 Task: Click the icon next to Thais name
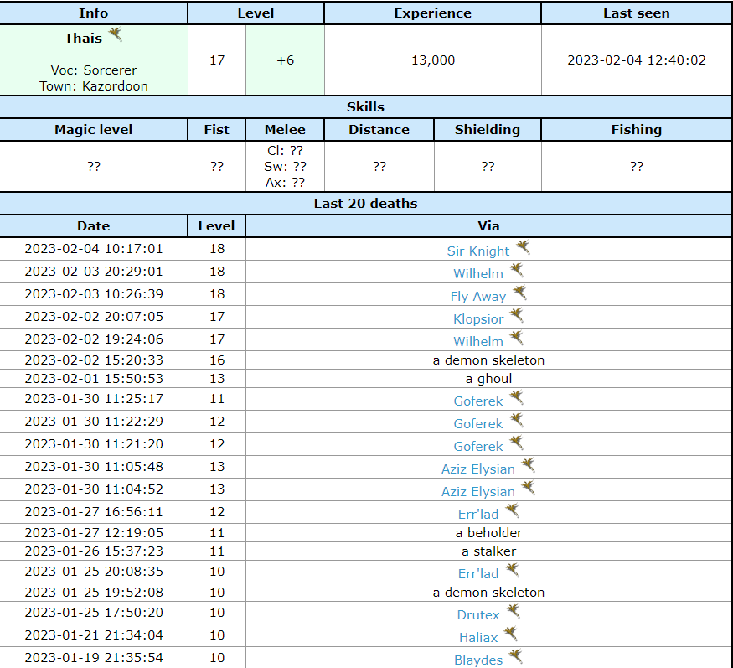click(x=115, y=35)
